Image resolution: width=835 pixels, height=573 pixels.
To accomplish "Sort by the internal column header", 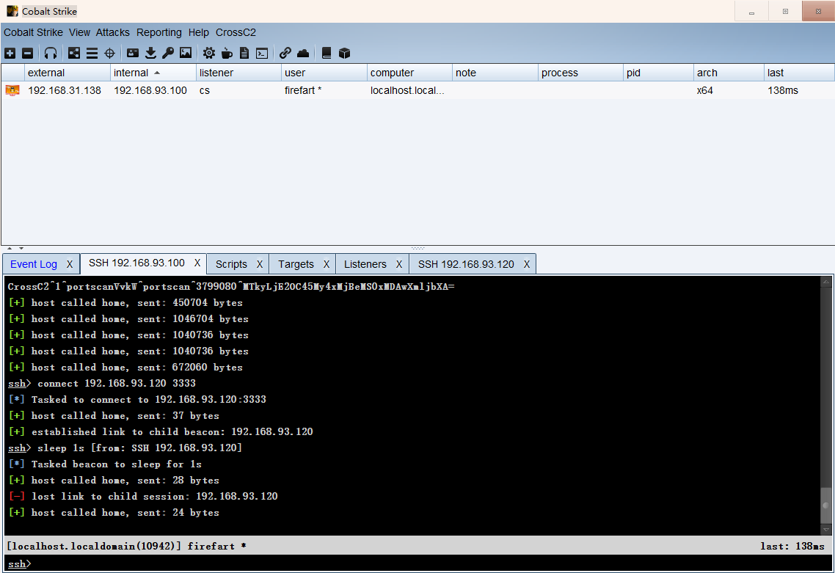I will point(153,73).
